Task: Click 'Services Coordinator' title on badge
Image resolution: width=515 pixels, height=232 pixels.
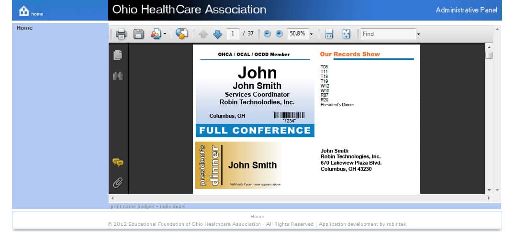Action: pyautogui.click(x=257, y=95)
